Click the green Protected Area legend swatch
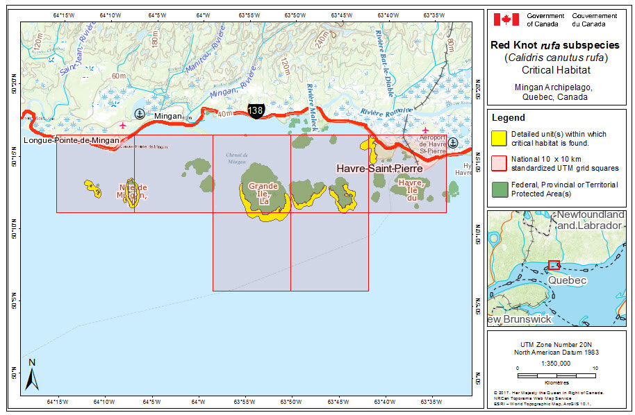The width and height of the screenshot is (635, 415). pos(500,188)
